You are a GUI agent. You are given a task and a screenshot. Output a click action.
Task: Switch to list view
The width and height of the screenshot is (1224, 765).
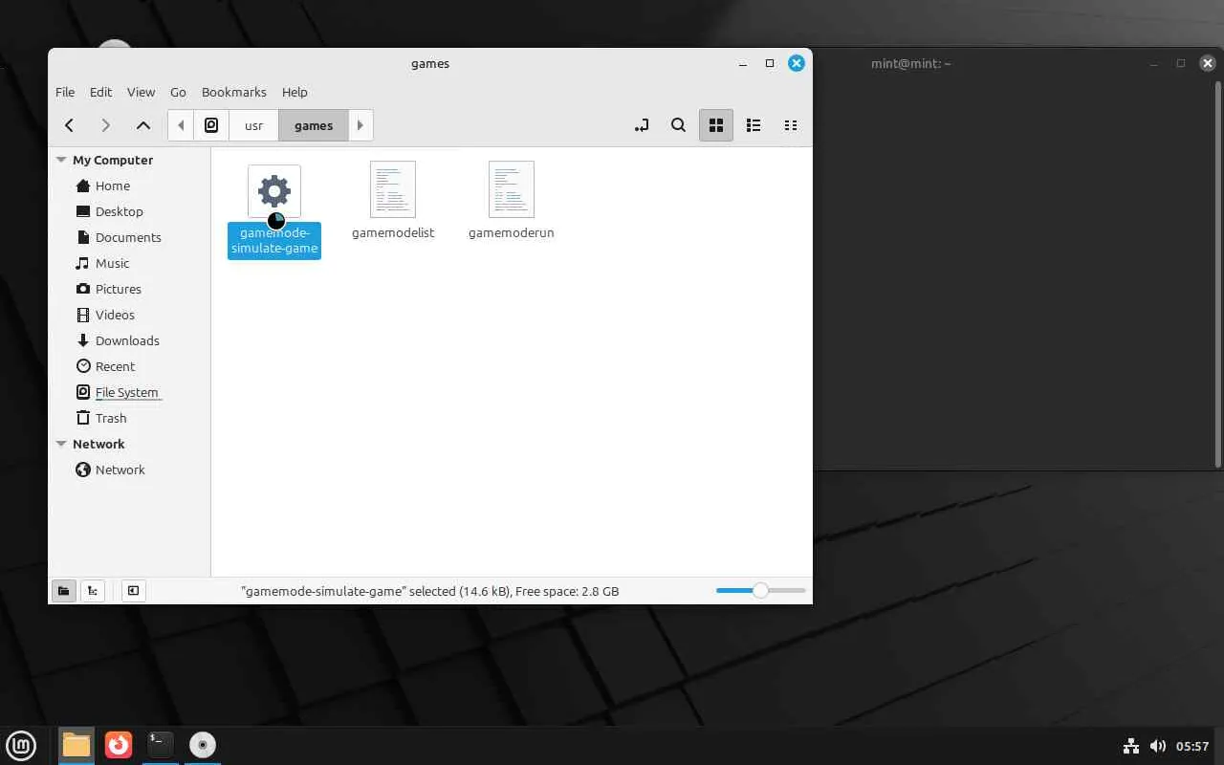click(754, 125)
